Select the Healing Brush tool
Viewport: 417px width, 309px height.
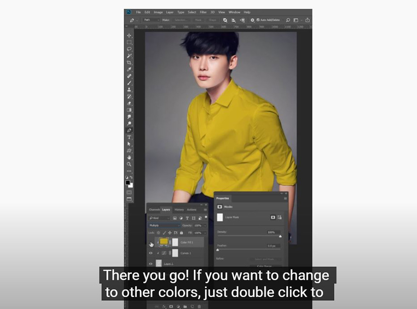click(x=129, y=76)
